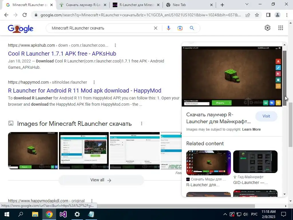Switch to Minecraft RLauncher tab
This screenshot has height=220, width=293.
click(30, 5)
